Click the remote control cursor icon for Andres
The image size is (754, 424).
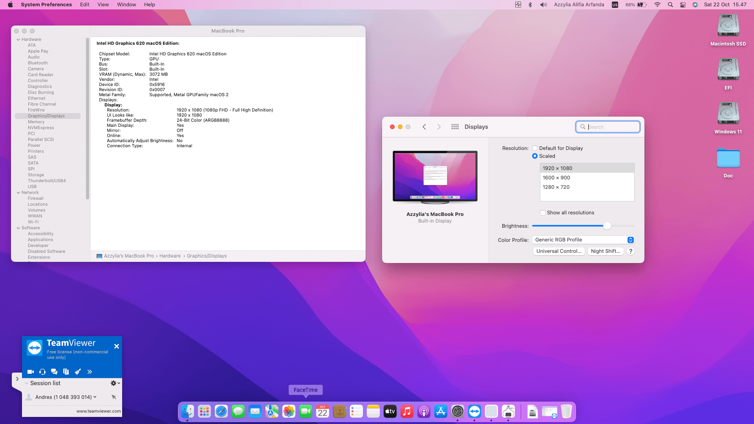pos(114,397)
